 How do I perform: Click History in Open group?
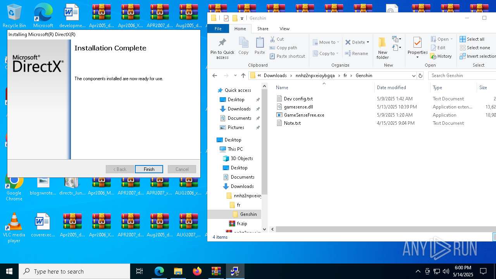pyautogui.click(x=441, y=56)
